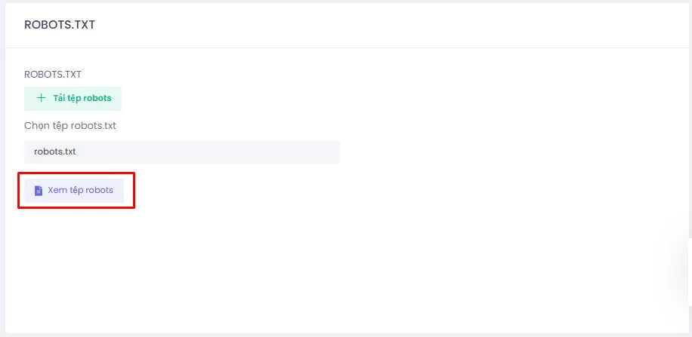Screen dimensions: 692x337
Task: Click the divider line under the card header
Action: (346, 48)
